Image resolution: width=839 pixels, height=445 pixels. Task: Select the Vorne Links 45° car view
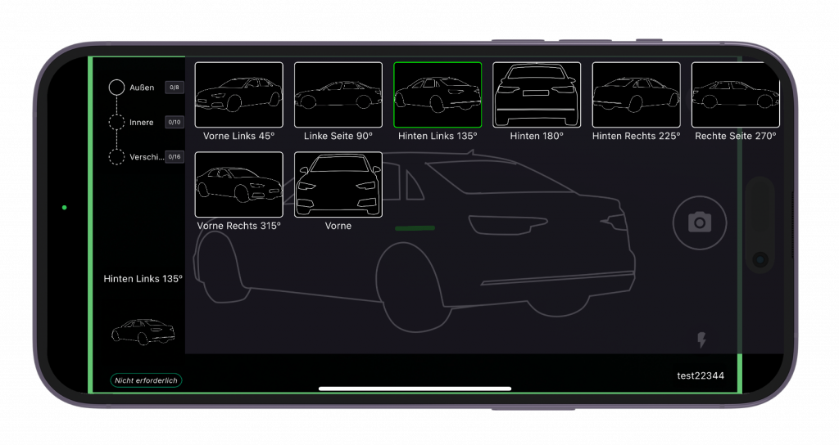tap(238, 95)
